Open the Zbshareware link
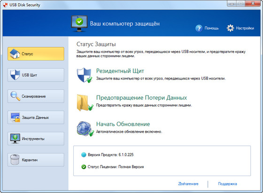The image size is (263, 193). point(188,184)
